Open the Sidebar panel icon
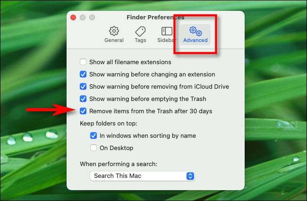 point(167,31)
